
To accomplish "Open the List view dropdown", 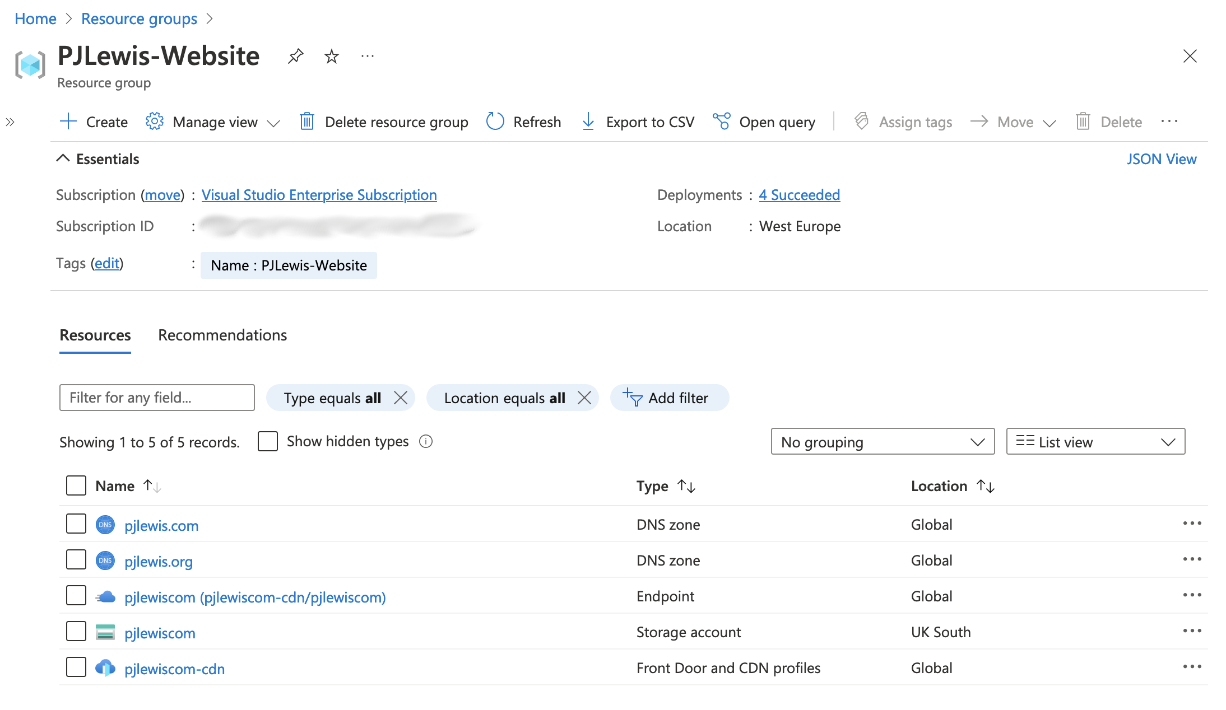I will pos(1095,442).
